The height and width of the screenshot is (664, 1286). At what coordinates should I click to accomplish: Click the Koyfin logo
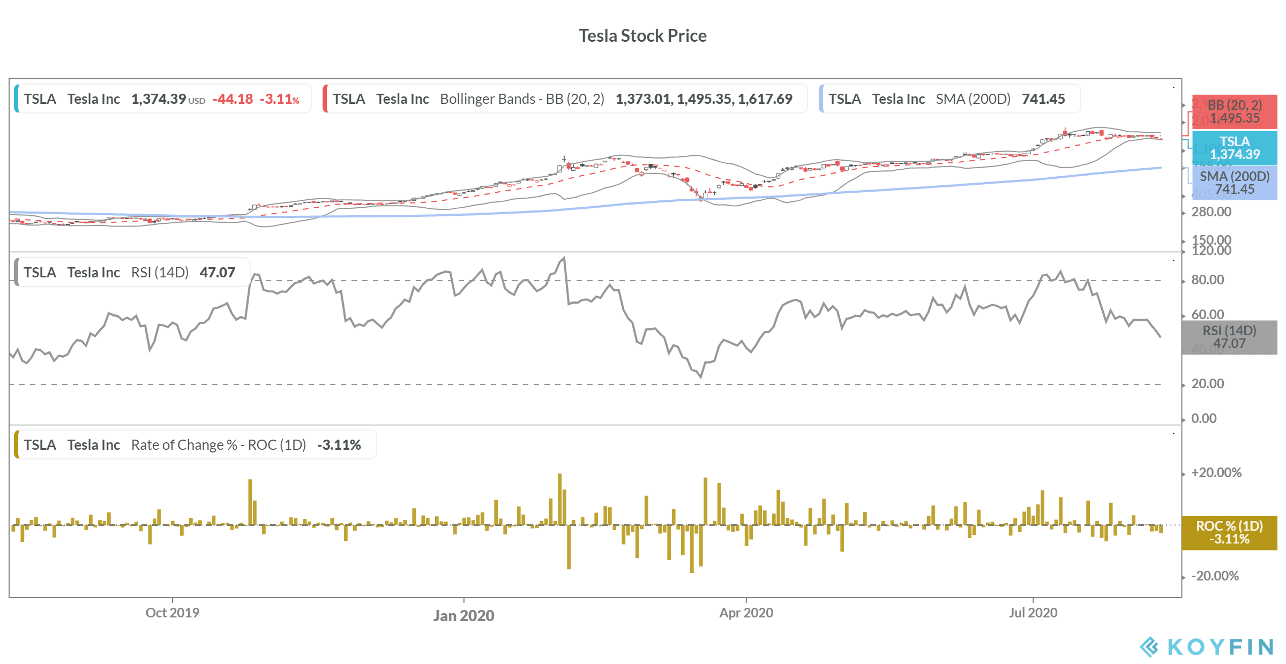coord(1206,647)
